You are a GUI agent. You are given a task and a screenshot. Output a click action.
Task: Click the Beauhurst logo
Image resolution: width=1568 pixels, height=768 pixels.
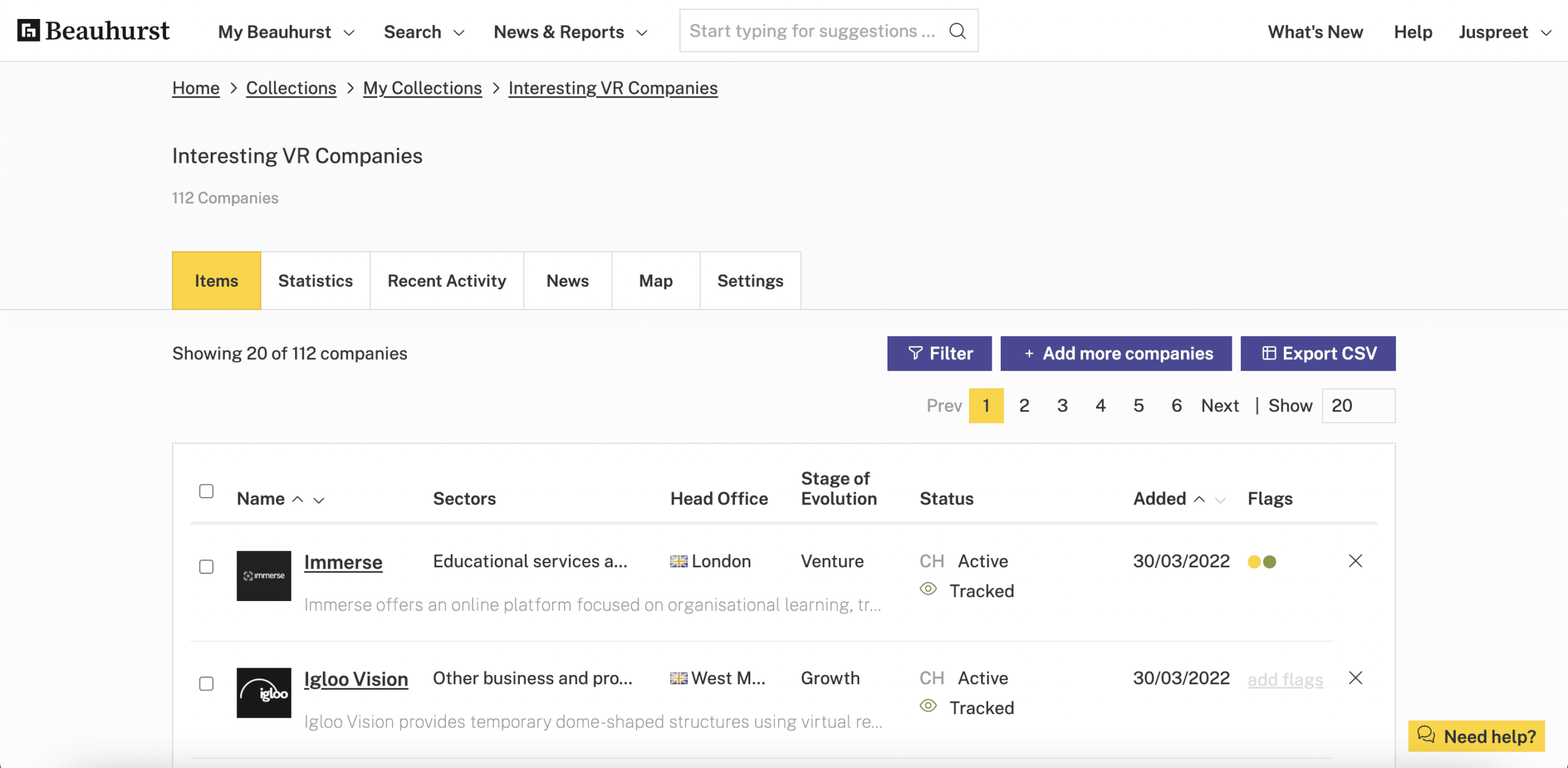93,31
